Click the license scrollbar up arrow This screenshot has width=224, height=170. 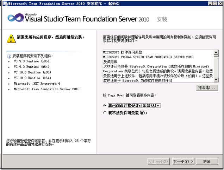[x=216, y=52]
